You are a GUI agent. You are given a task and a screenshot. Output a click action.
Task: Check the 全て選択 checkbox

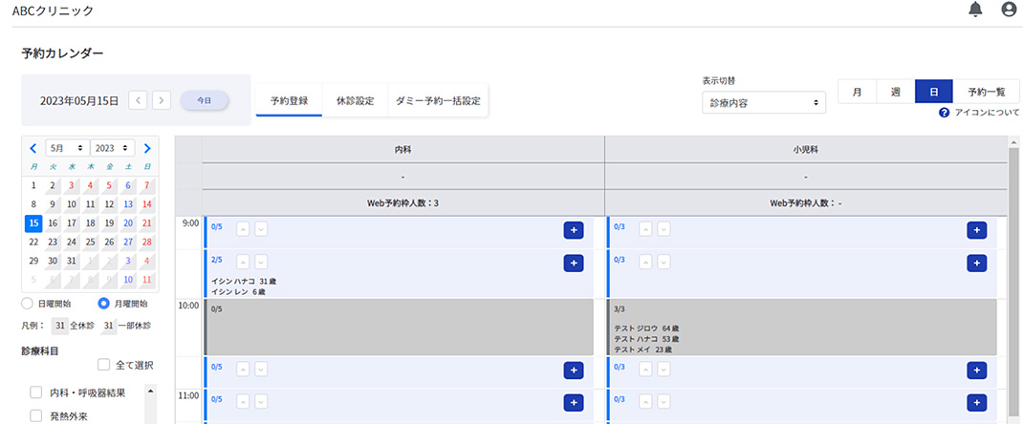[x=103, y=365]
